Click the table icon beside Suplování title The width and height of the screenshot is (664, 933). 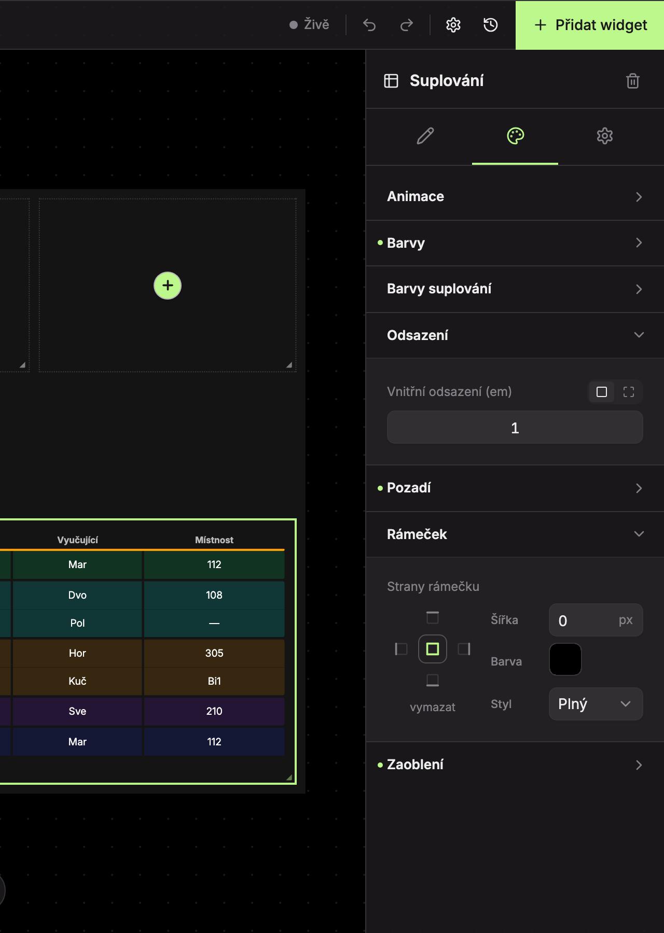(391, 81)
